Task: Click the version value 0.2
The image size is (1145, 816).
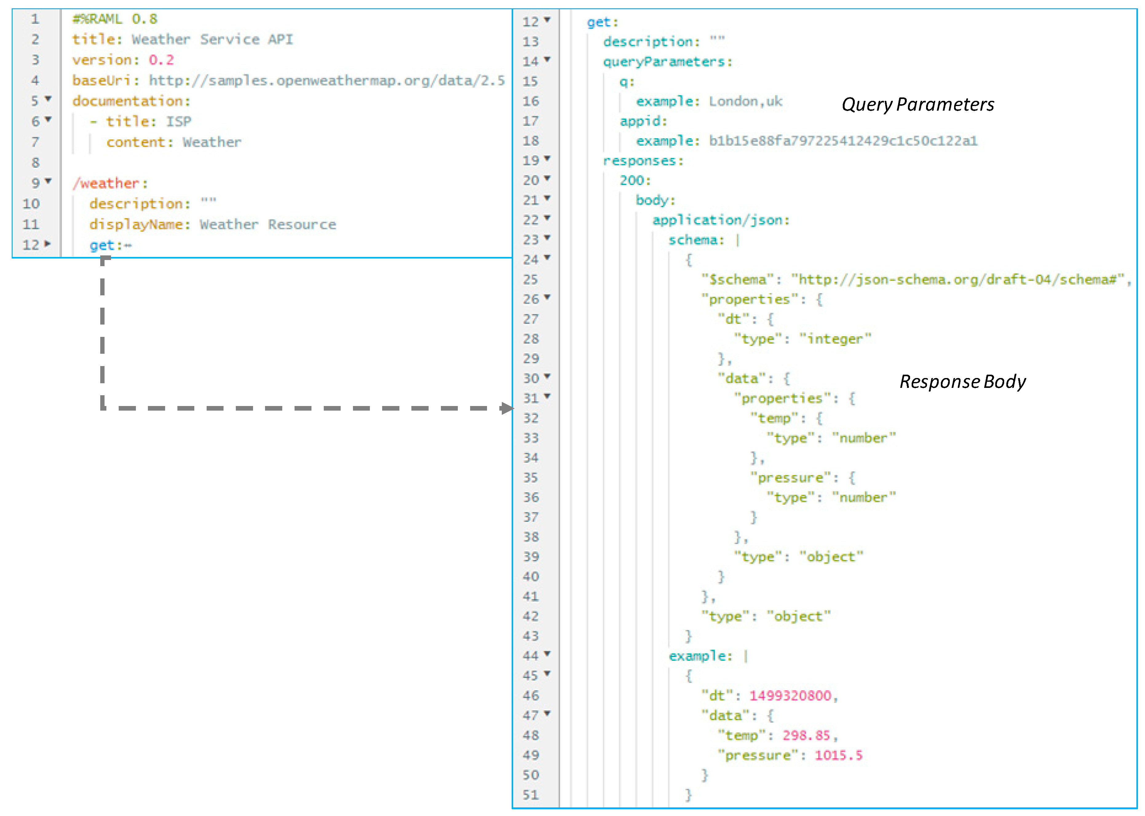Action: [161, 60]
